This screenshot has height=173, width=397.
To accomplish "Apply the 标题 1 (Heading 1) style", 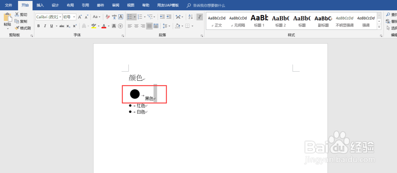I will tap(259, 21).
